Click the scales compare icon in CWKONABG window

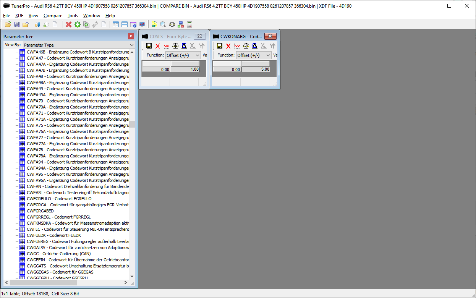click(246, 46)
